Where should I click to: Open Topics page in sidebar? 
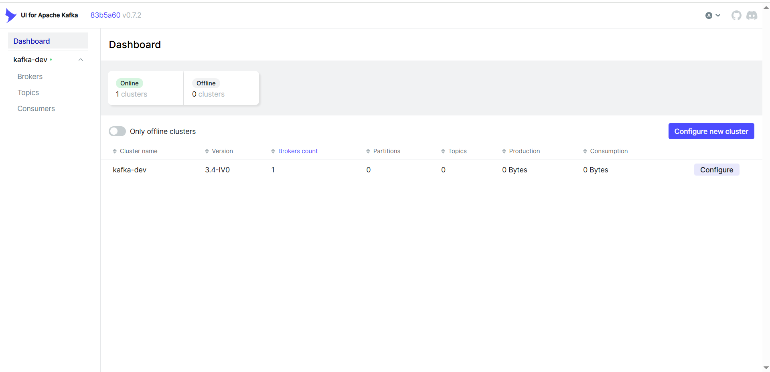tap(28, 93)
